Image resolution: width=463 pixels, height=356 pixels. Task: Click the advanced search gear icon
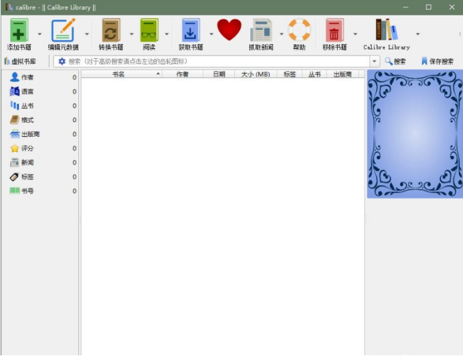62,61
